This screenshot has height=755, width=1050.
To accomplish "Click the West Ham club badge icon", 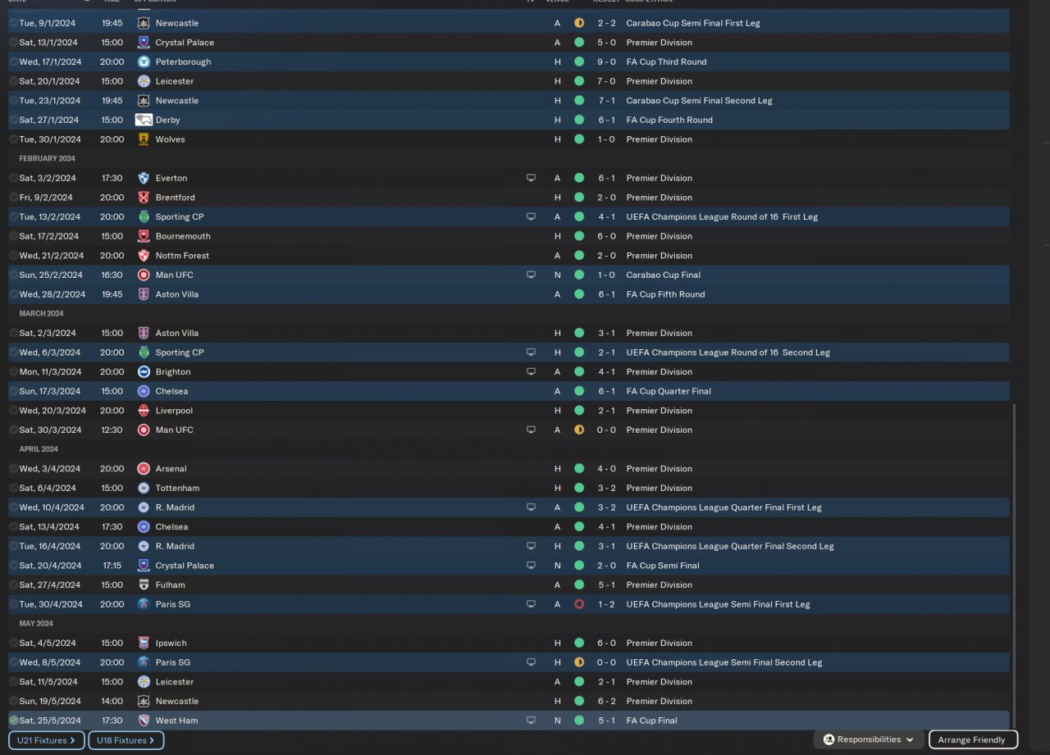I will pyautogui.click(x=144, y=721).
